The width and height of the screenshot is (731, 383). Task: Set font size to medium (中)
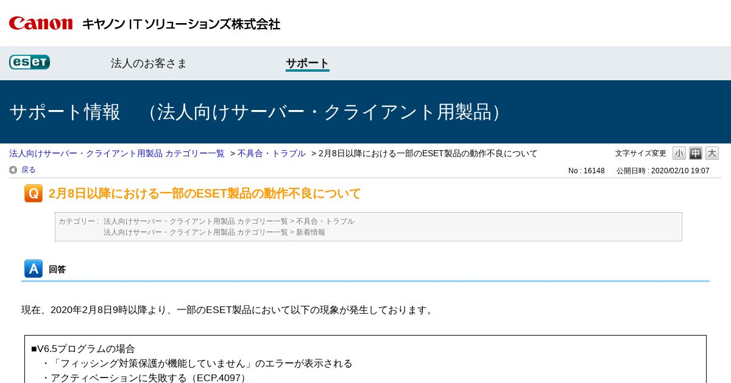[696, 153]
